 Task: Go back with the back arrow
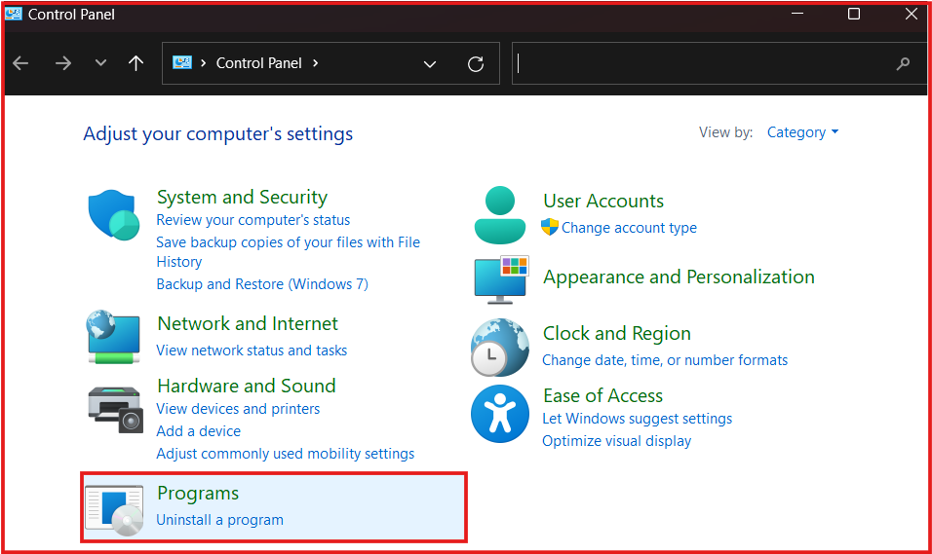20,63
